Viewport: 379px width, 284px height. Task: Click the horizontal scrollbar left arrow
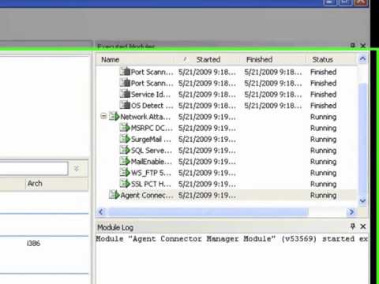[x=101, y=211]
